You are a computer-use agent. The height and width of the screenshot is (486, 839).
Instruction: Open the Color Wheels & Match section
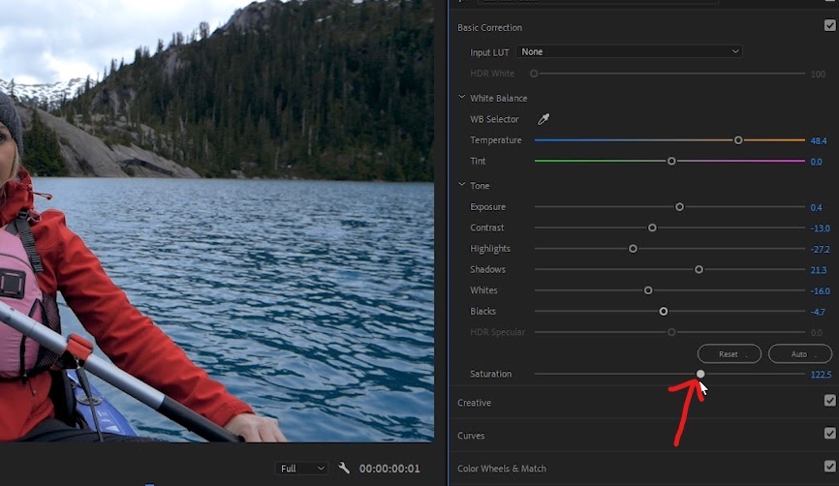pos(502,469)
